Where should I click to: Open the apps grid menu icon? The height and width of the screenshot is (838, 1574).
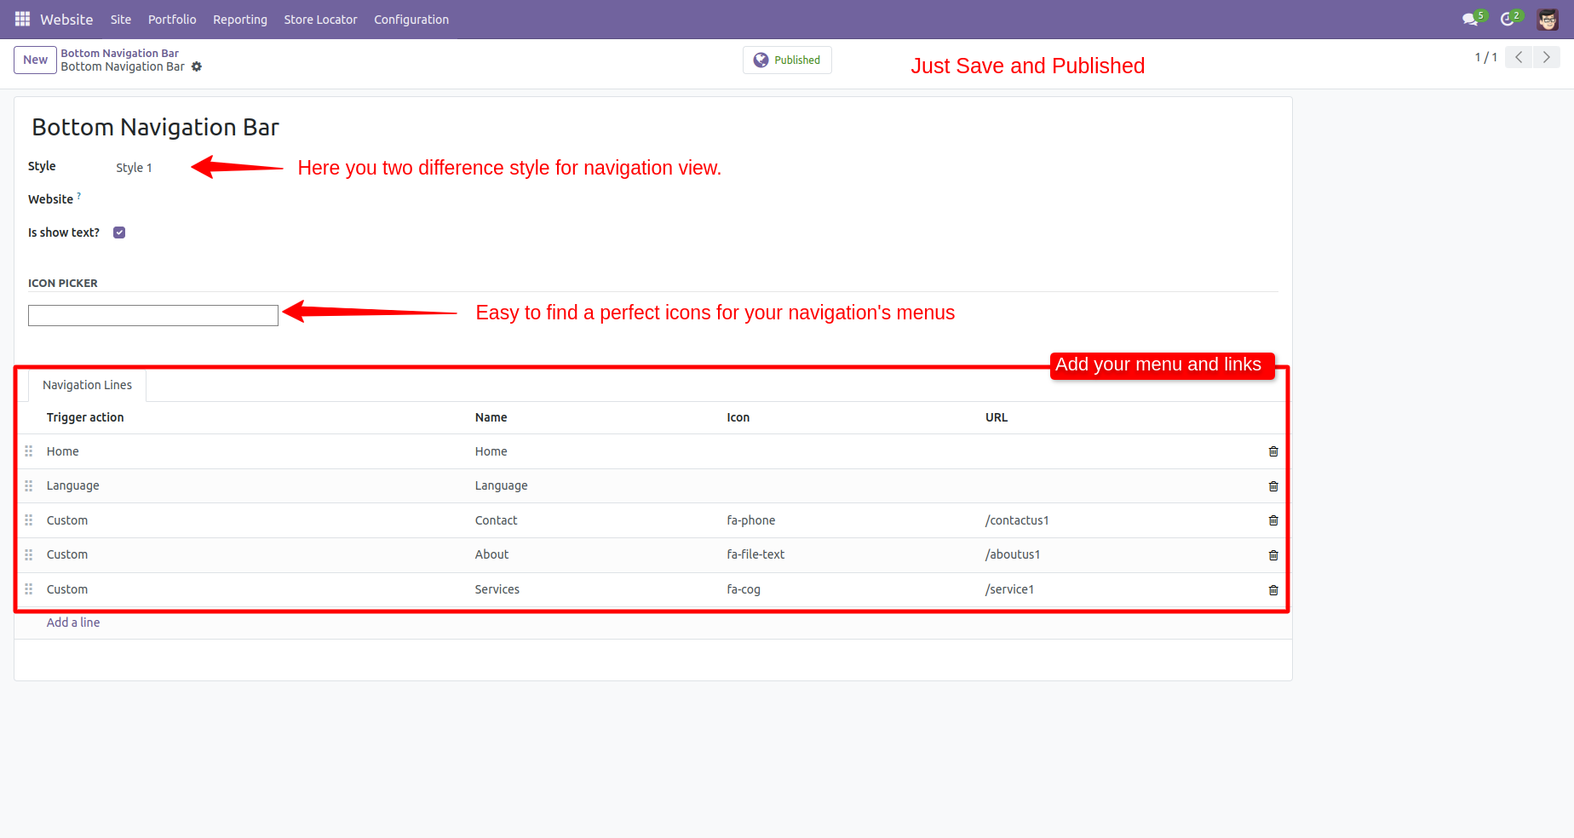[x=22, y=19]
